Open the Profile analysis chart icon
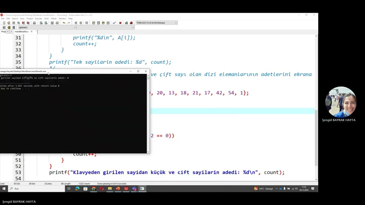 [x=126, y=23]
